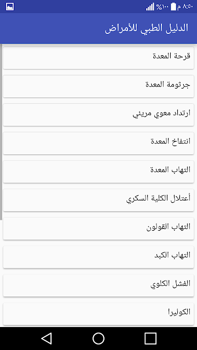Select التهاب الكبد from the list

point(99,257)
